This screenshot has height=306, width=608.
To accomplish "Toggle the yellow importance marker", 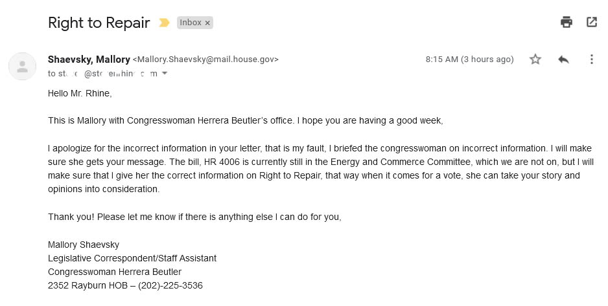I will click(164, 23).
